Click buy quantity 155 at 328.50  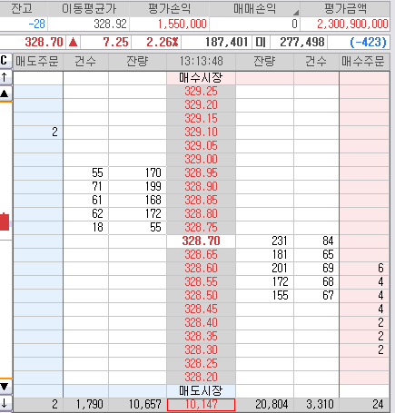coord(264,296)
